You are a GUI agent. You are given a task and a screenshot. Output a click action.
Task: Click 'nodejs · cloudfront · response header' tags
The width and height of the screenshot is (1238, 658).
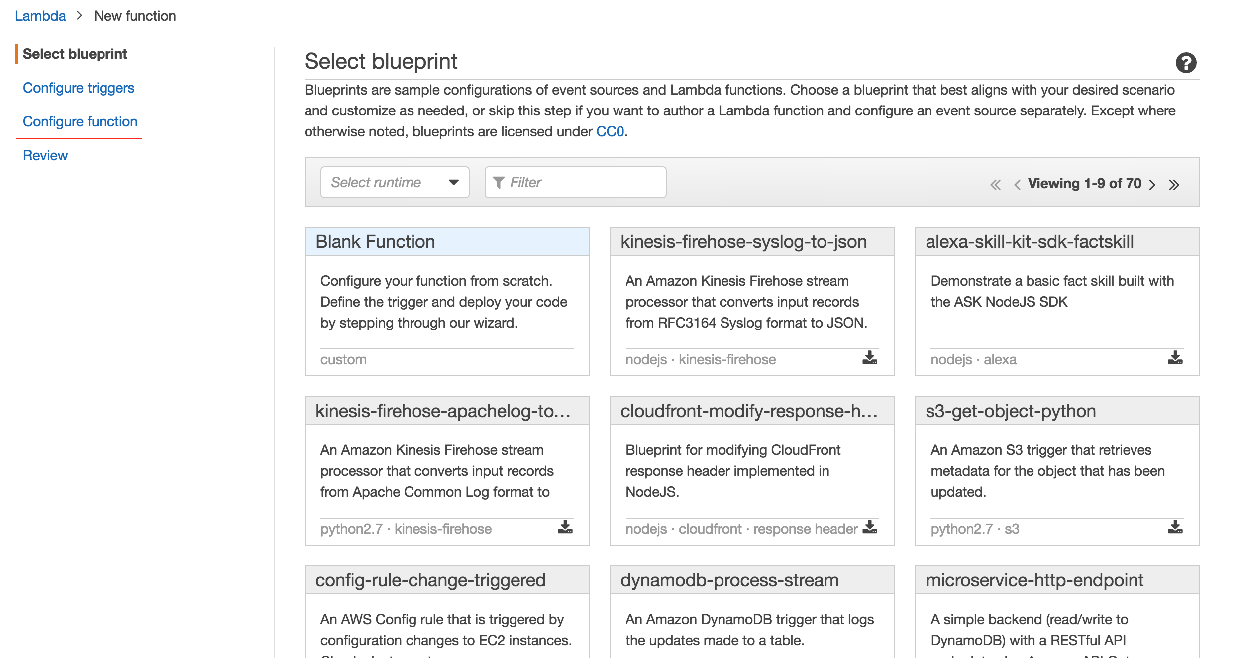click(741, 529)
